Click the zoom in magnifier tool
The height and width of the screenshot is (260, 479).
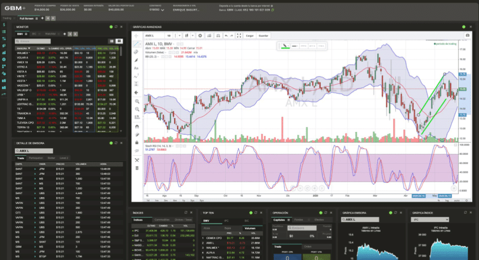tap(137, 101)
